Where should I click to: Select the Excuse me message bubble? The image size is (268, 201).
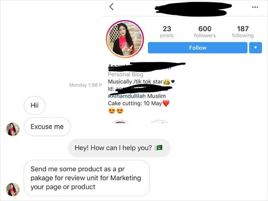47,127
